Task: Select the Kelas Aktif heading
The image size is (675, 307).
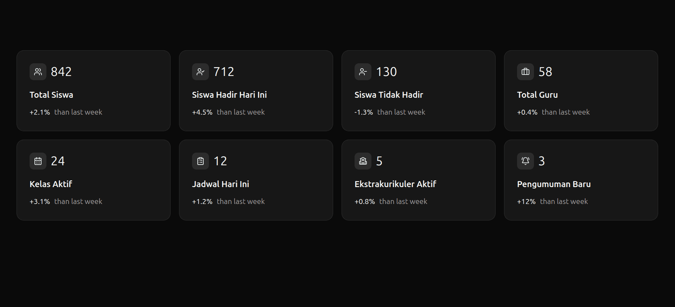Action: (x=51, y=184)
